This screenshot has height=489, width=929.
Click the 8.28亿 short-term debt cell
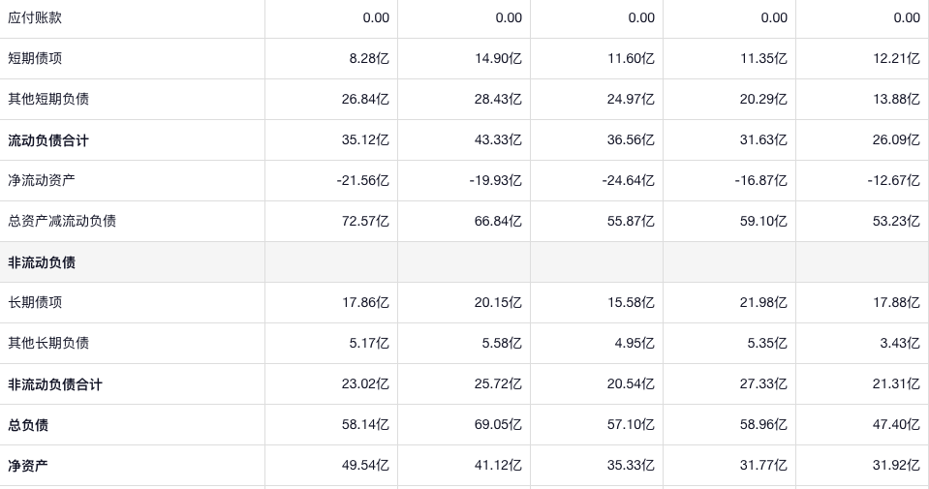click(x=368, y=58)
